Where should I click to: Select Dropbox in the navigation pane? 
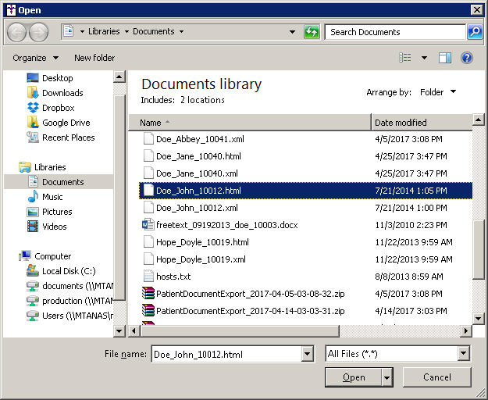pos(58,108)
